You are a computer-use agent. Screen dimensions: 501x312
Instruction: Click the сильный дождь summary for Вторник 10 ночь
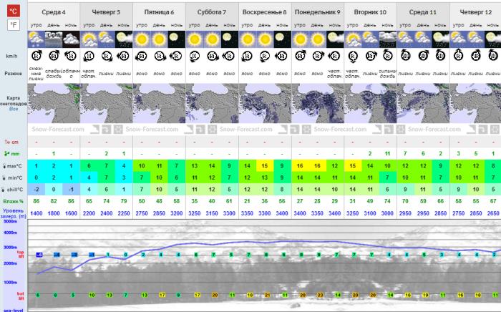click(387, 74)
